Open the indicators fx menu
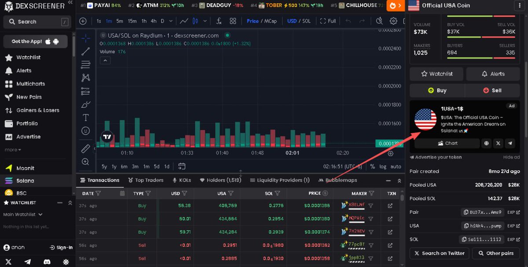This screenshot has height=267, width=528. (219, 21)
